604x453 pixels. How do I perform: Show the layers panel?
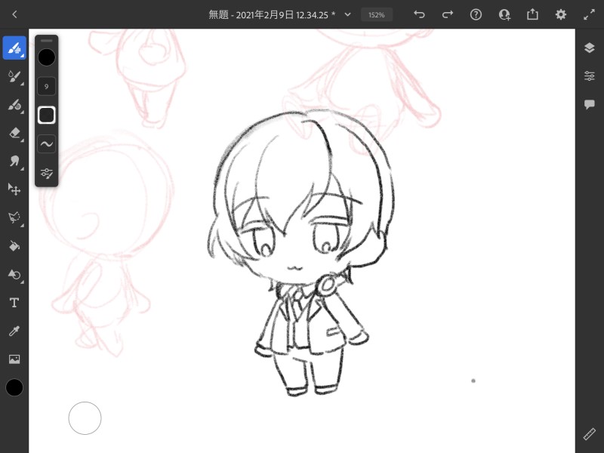tap(590, 48)
